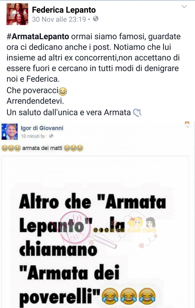Open the Federica Lepanto profile name link
This screenshot has height=308, width=195.
pos(64,10)
